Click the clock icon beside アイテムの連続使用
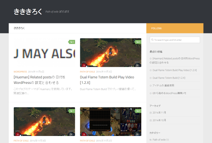 [151, 86]
